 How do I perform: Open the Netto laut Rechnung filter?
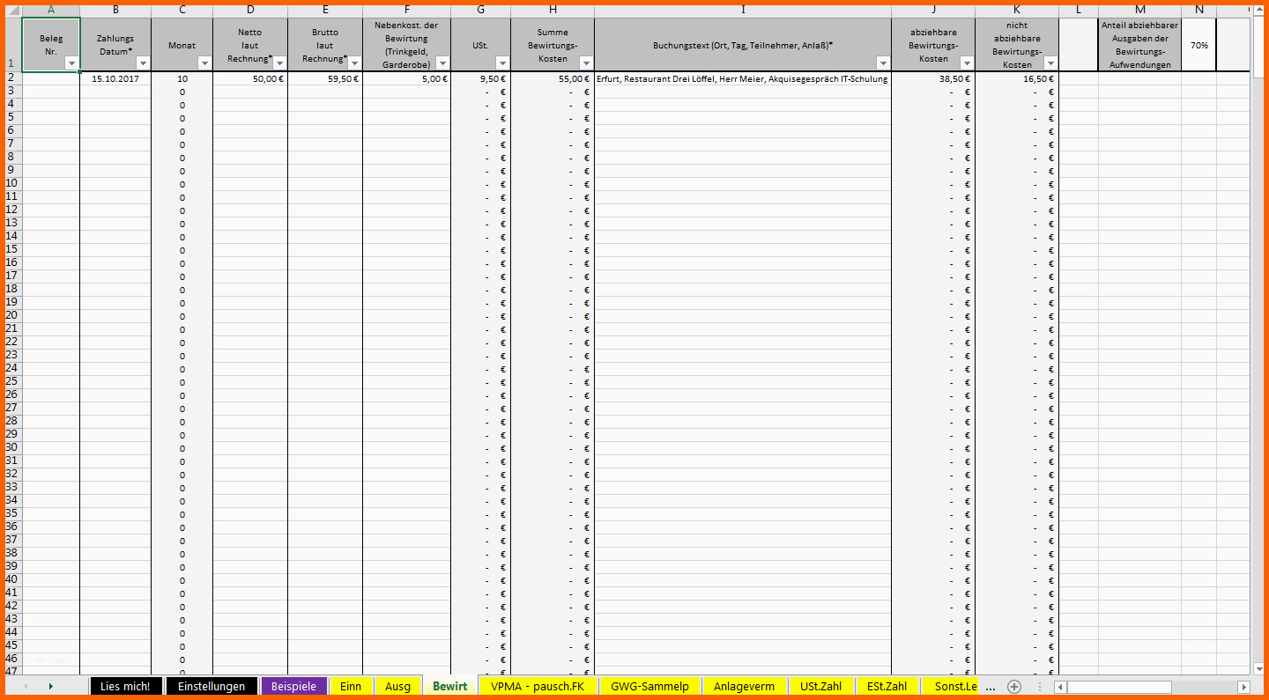pyautogui.click(x=279, y=63)
